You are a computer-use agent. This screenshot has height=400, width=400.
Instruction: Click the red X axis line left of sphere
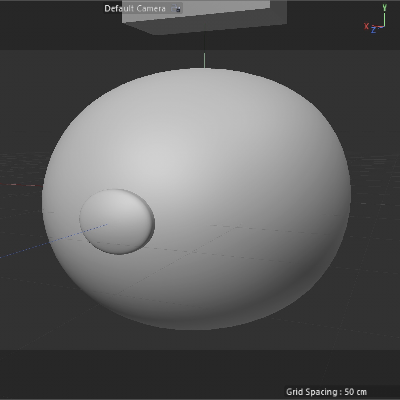click(x=21, y=185)
